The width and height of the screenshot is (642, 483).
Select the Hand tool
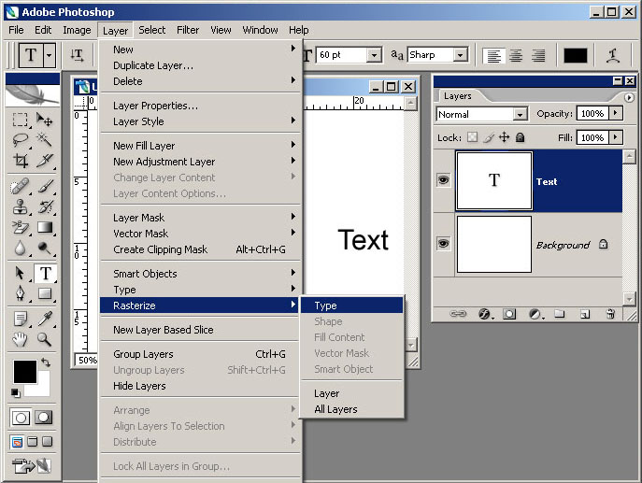[x=20, y=339]
